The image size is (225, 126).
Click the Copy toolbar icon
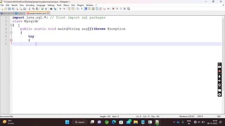33,9
